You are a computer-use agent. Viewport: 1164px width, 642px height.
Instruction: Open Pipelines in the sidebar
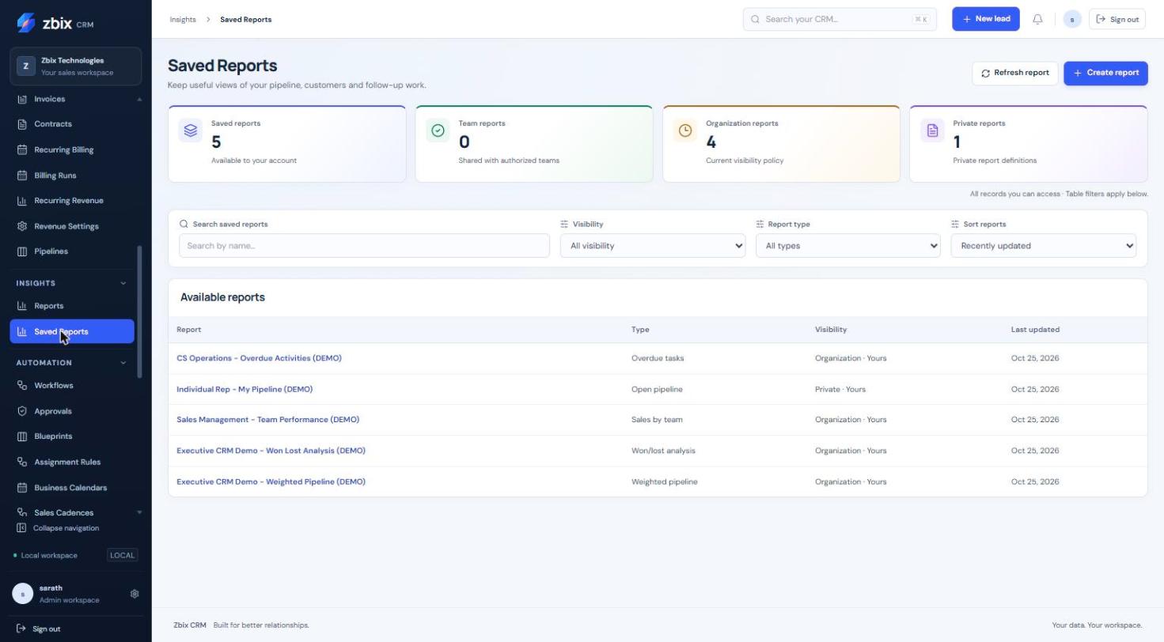72,251
